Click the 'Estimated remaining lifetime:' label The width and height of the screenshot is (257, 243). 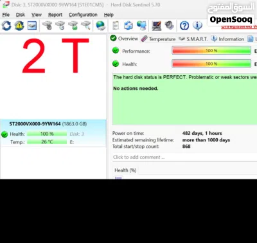pos(143,140)
